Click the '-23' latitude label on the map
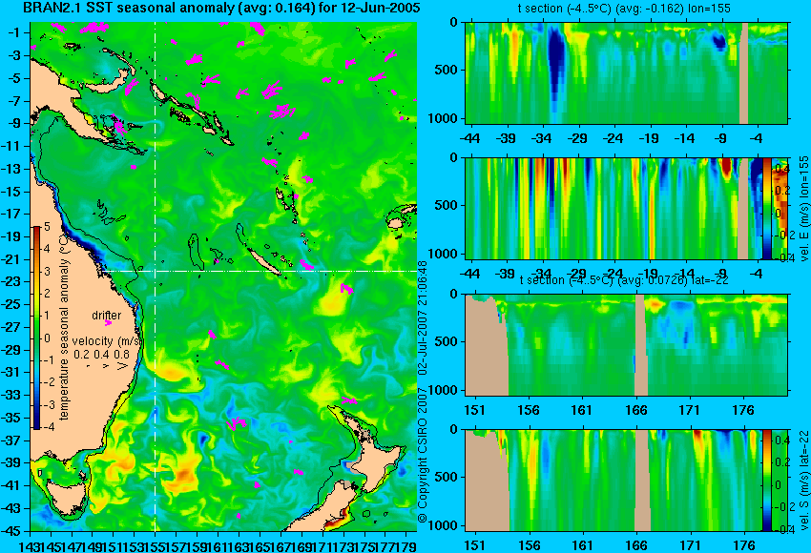This screenshot has height=553, width=811. pos(11,281)
